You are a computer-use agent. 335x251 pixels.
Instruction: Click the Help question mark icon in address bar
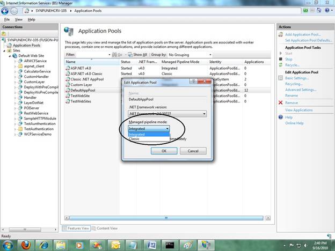click(327, 10)
